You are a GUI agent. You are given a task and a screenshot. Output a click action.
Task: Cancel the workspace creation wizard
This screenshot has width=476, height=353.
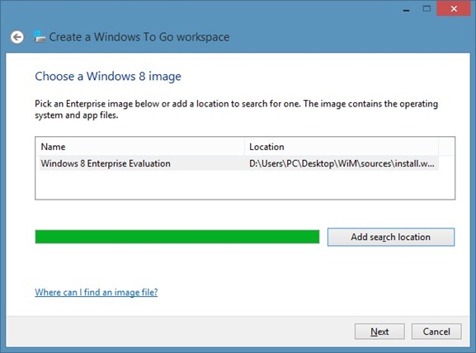(x=436, y=332)
